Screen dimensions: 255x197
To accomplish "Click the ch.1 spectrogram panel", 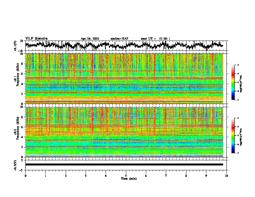I will (124, 79).
